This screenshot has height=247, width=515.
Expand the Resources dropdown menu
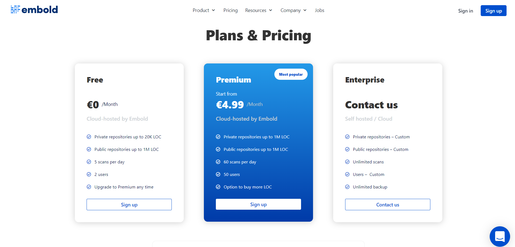click(x=259, y=10)
